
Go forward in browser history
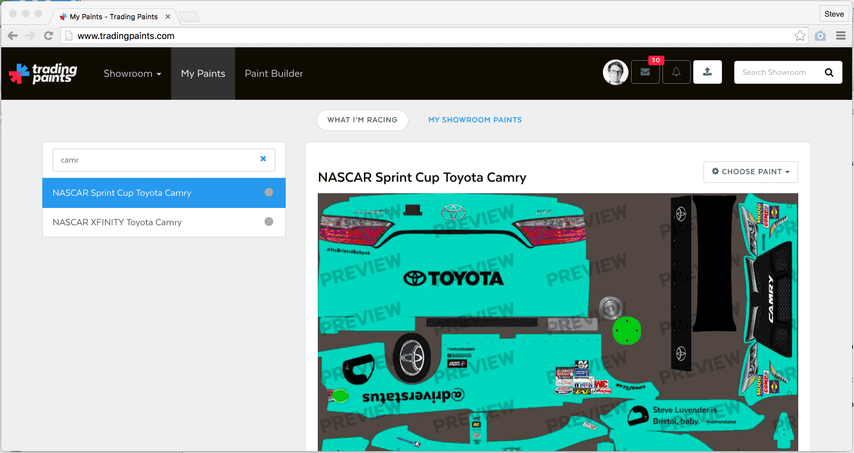(30, 36)
